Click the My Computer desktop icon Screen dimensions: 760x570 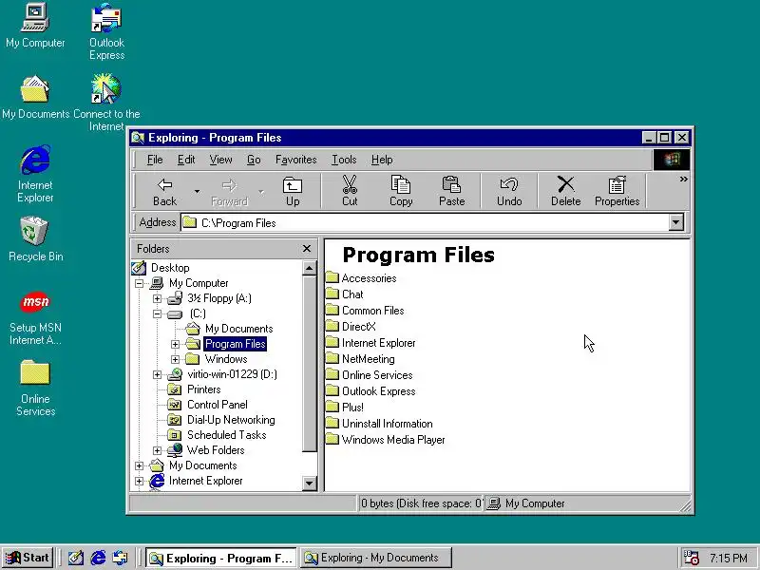(35, 26)
